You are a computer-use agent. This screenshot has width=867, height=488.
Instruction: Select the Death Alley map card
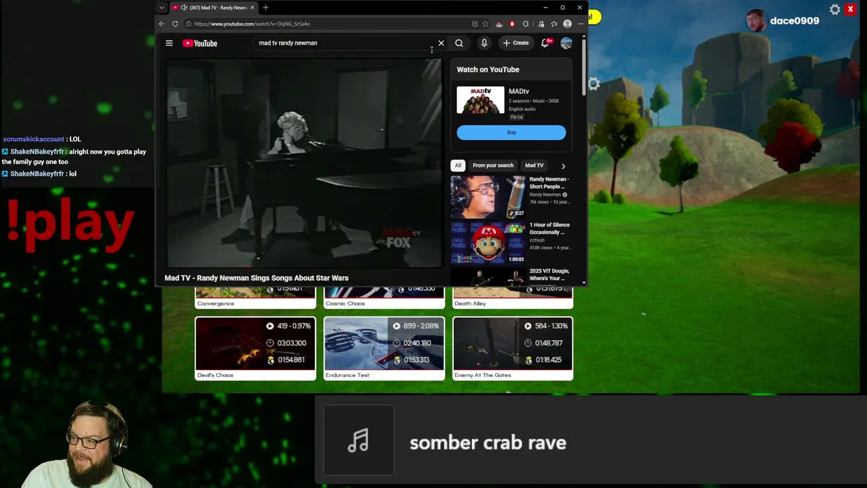pyautogui.click(x=513, y=297)
